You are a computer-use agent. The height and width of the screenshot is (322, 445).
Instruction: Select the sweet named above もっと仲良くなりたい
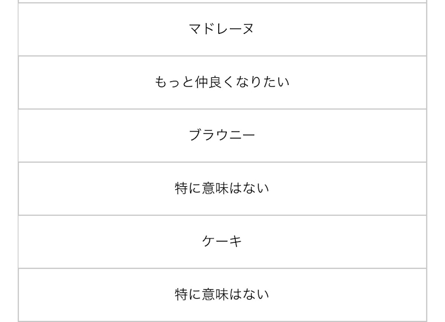point(222,29)
